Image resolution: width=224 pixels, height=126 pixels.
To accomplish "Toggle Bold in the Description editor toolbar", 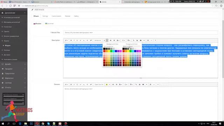I will click(x=71, y=41).
